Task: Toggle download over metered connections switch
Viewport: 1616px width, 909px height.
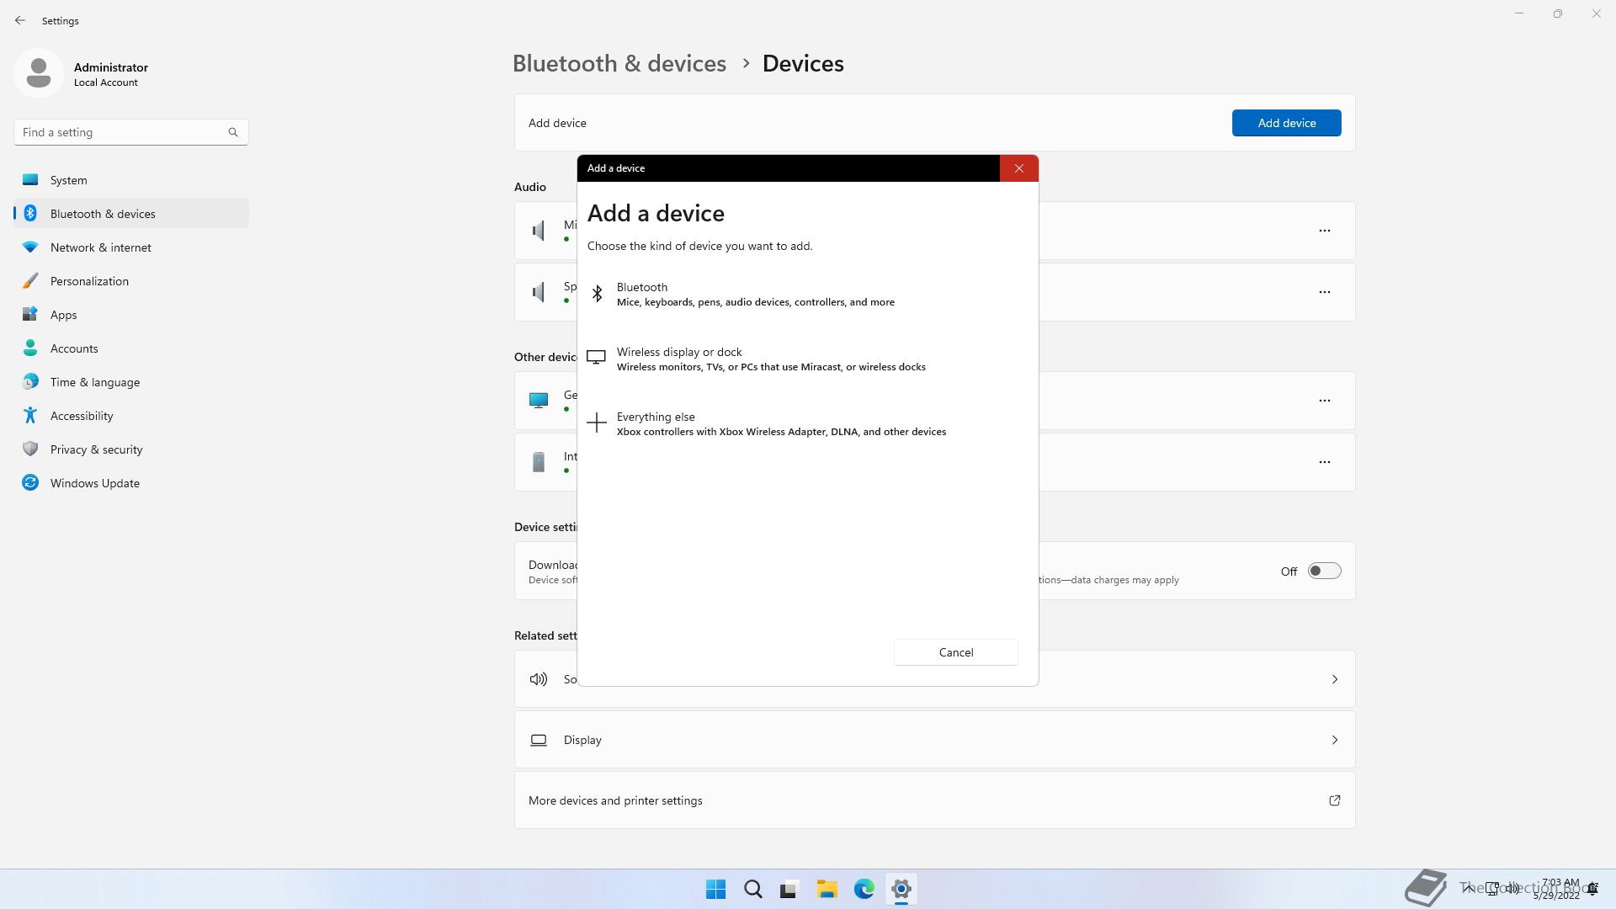Action: pos(1323,571)
